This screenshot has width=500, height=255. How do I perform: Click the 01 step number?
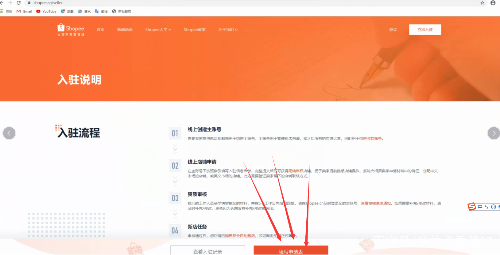[175, 133]
